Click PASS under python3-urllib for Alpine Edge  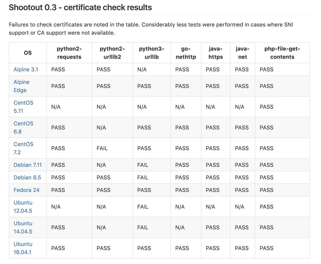pos(144,86)
